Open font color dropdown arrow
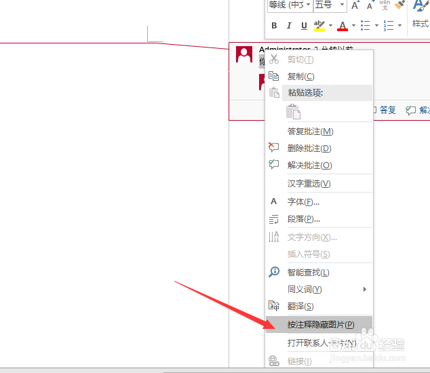Viewport: 430px width, 373px height. point(354,26)
